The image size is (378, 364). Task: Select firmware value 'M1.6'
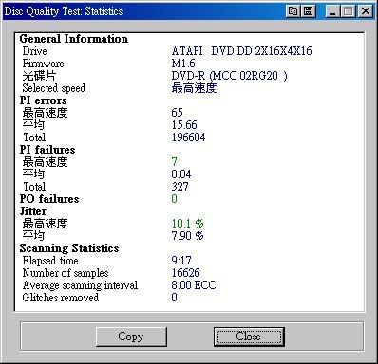[x=183, y=64]
